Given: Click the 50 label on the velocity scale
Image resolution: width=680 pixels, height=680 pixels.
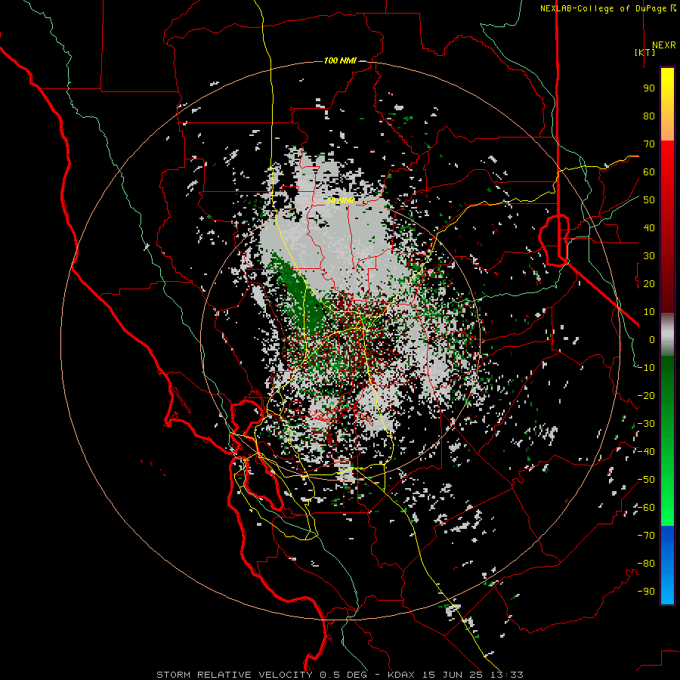Looking at the screenshot, I should click(x=649, y=200).
